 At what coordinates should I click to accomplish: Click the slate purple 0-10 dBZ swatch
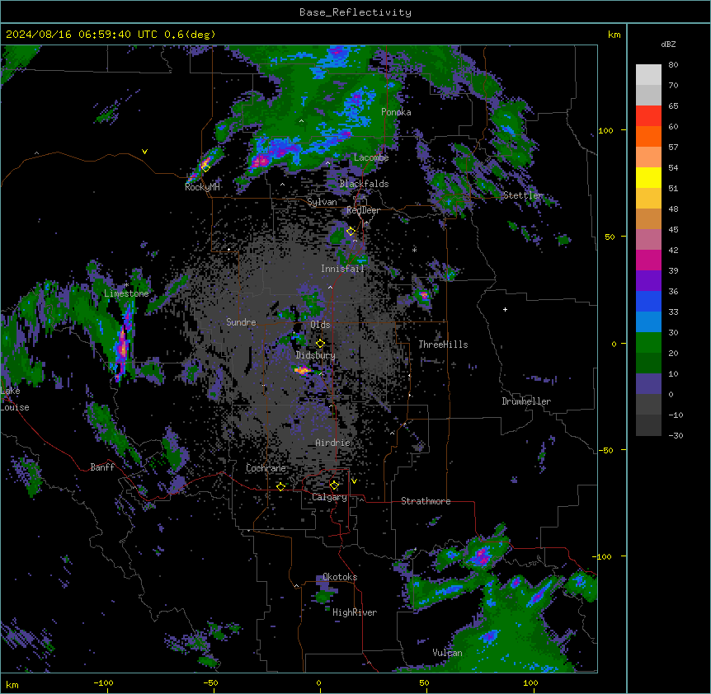pyautogui.click(x=648, y=384)
